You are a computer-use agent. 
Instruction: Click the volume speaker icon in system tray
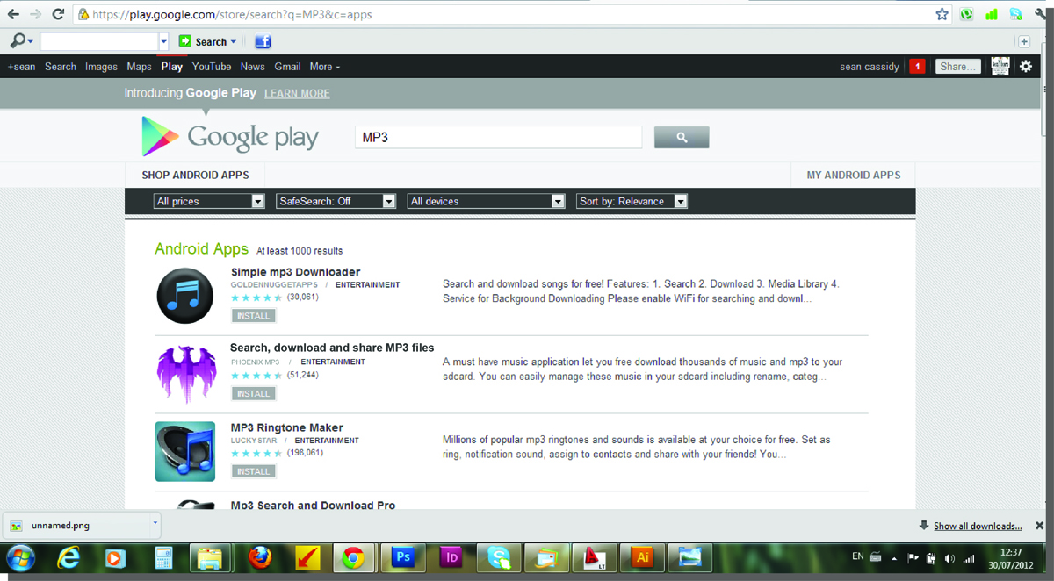pos(949,558)
